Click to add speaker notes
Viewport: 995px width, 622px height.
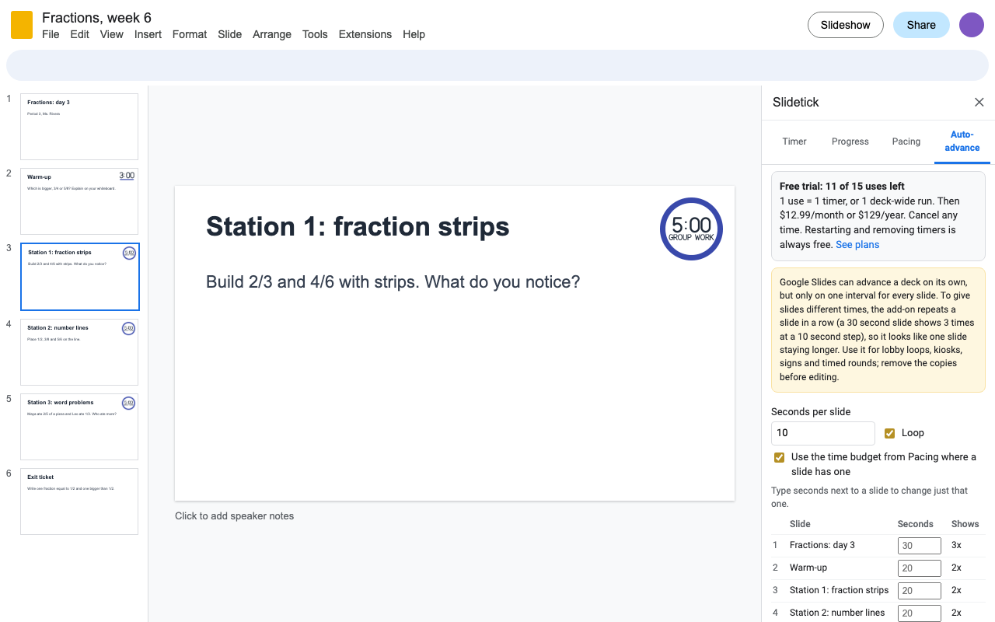click(x=234, y=516)
